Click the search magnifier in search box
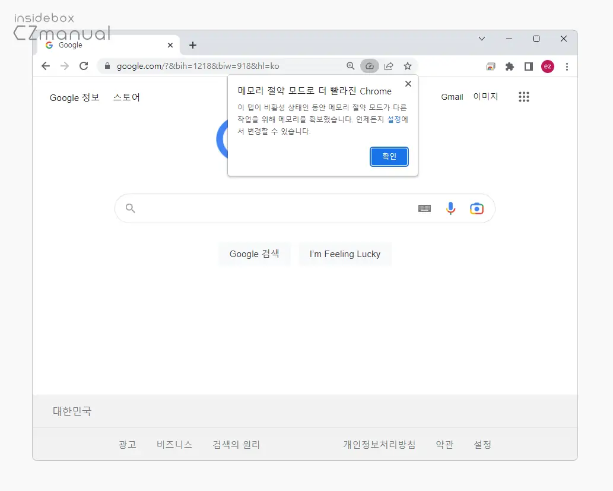This screenshot has width=613, height=491. click(130, 208)
